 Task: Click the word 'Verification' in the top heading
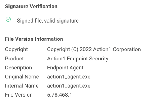click(43, 7)
